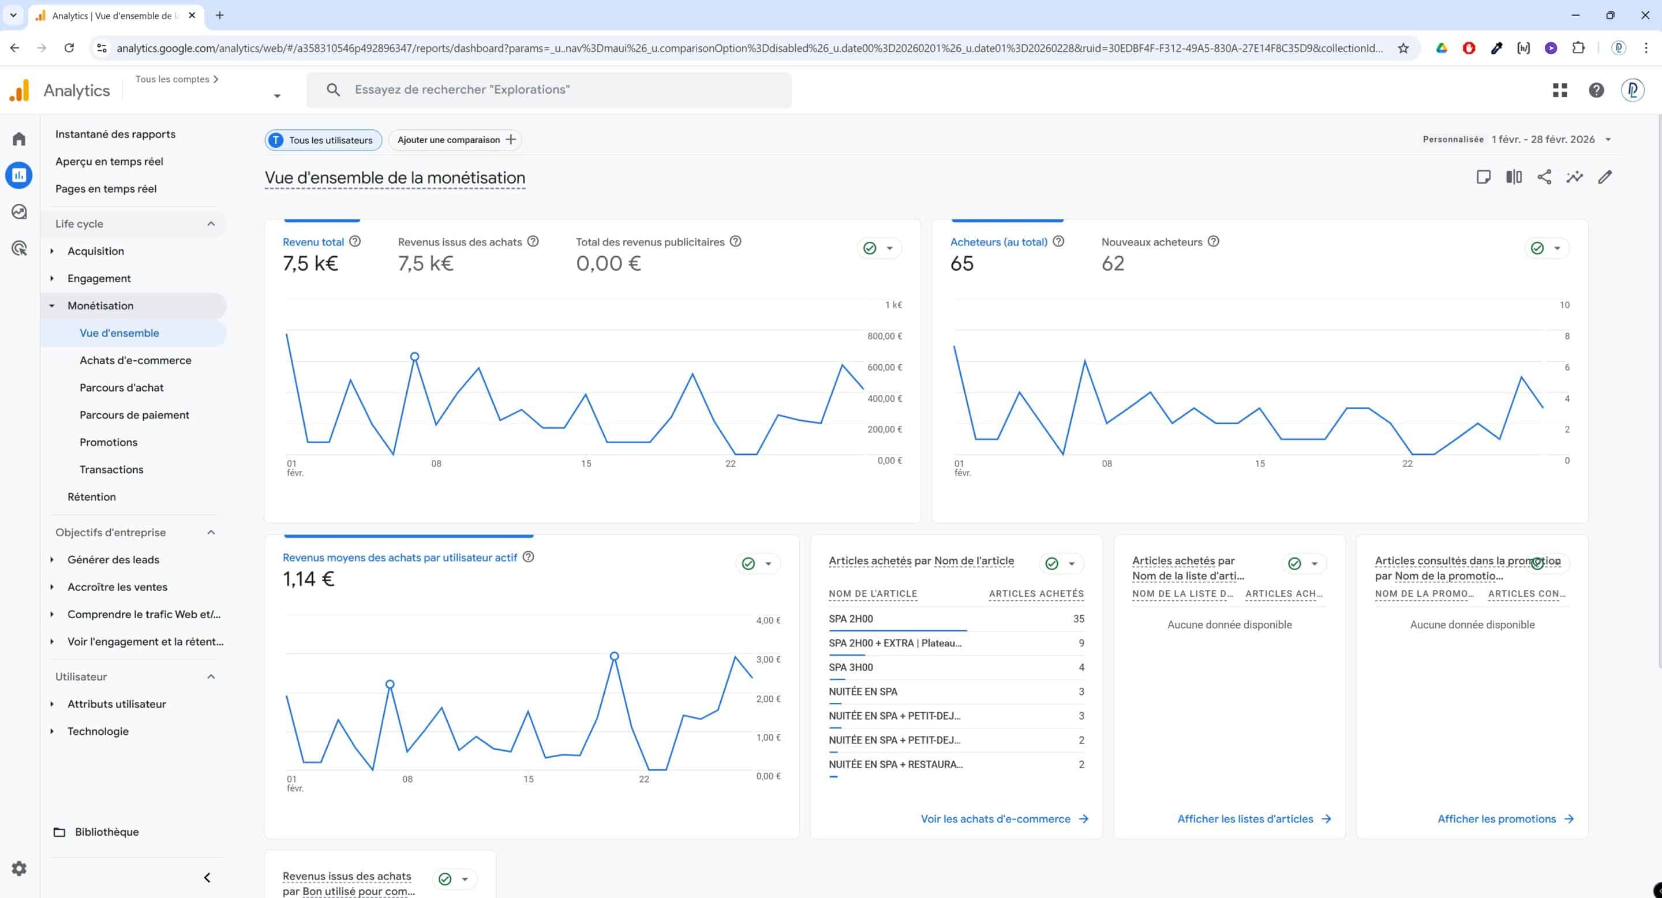Image resolution: width=1662 pixels, height=898 pixels.
Task: Open the Explore section icon
Action: [x=18, y=211]
